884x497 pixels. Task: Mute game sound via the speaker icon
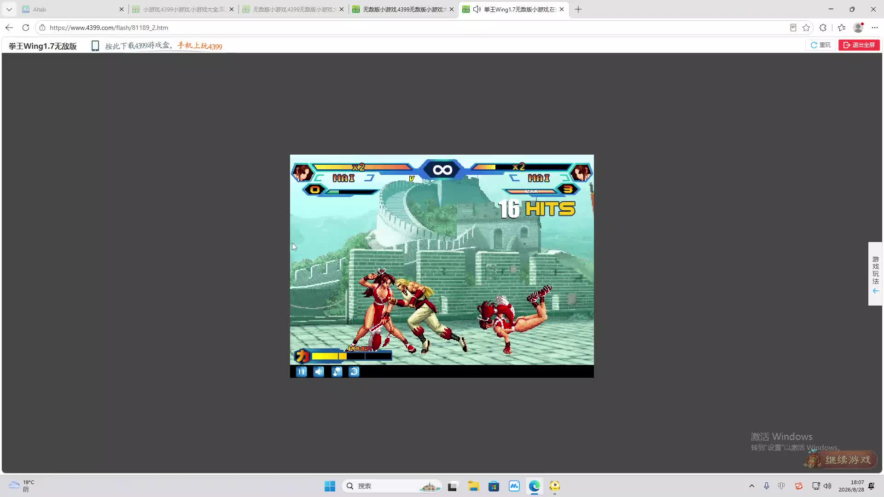click(x=319, y=372)
